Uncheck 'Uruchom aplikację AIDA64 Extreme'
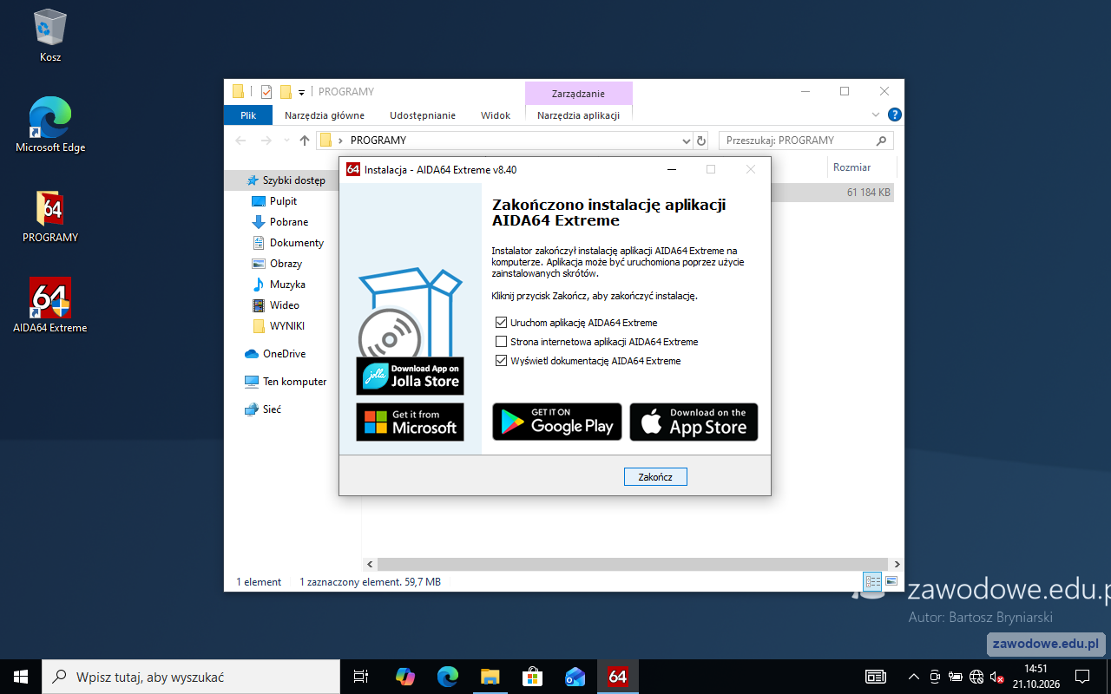 click(x=501, y=323)
